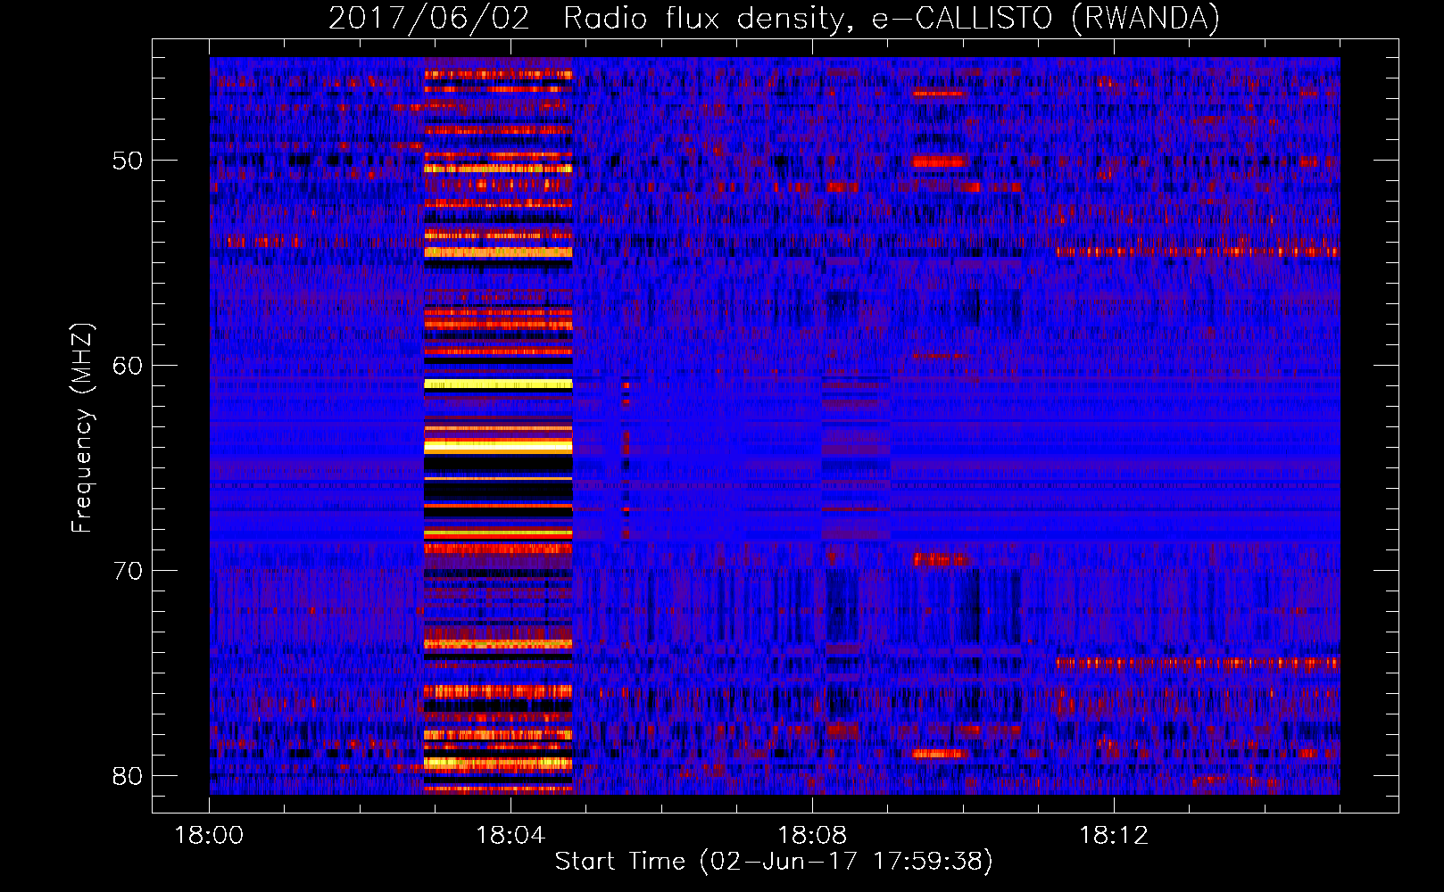Click the "70" frequency tick label
The width and height of the screenshot is (1444, 892).
128,571
